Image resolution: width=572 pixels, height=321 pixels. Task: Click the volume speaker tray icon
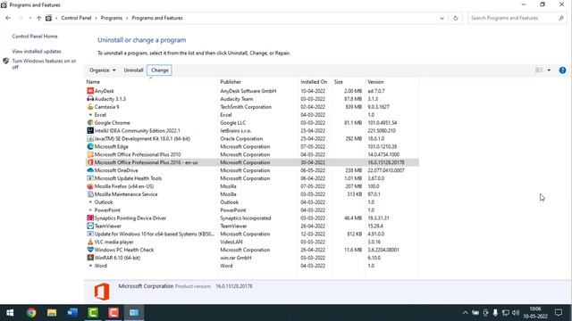click(x=516, y=313)
